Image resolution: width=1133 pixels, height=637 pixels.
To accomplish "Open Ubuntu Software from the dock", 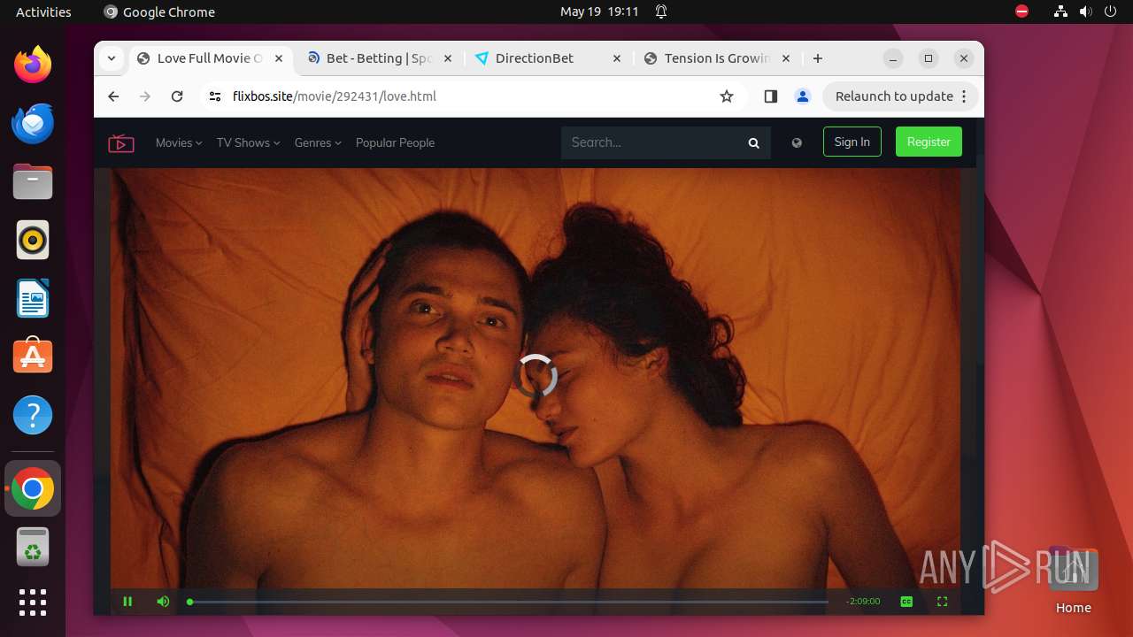I will (x=33, y=357).
